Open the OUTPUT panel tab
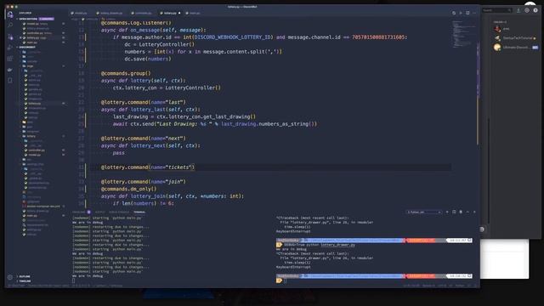Image resolution: width=544 pixels, height=306 pixels. point(99,212)
